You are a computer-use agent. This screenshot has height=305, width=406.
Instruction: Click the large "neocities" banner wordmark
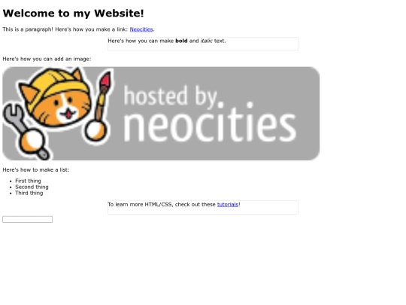[210, 124]
